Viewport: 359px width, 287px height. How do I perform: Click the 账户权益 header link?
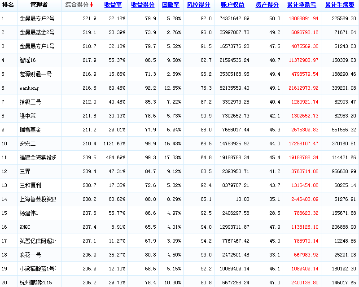point(233,5)
